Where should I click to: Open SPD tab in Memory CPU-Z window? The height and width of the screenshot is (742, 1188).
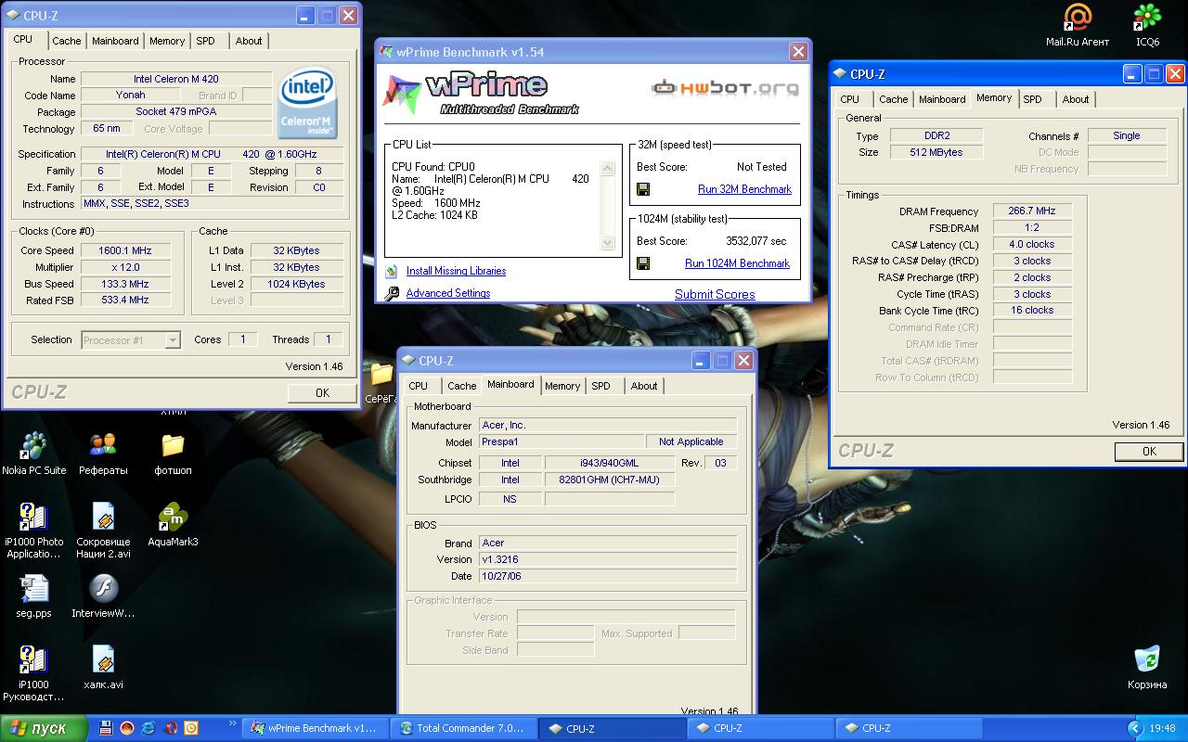pyautogui.click(x=1033, y=99)
